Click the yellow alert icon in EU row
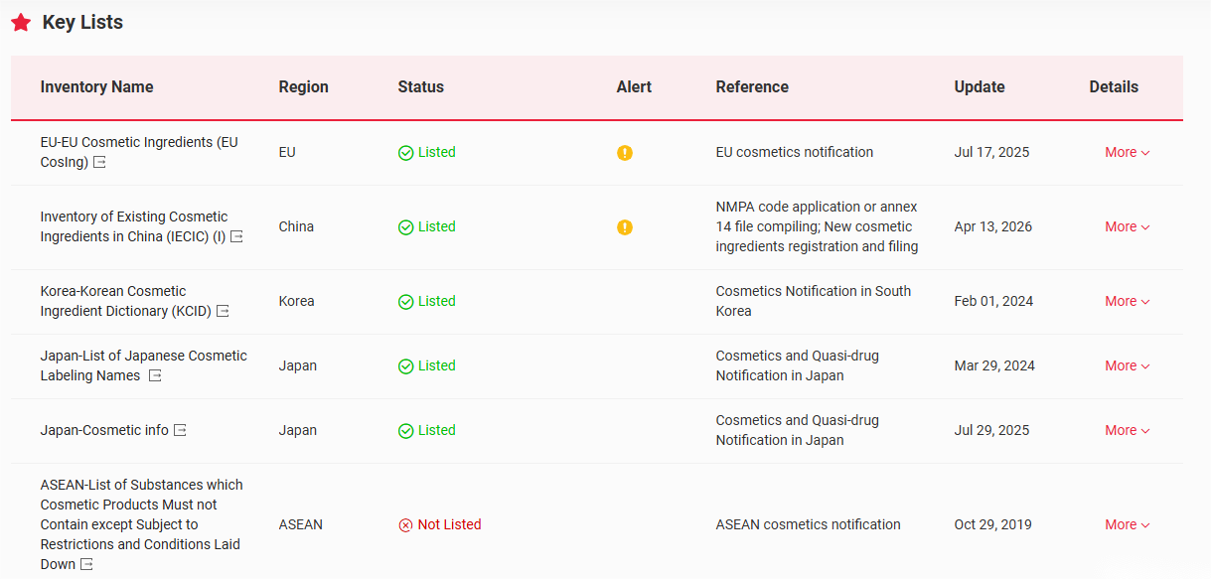Viewport: 1211px width, 579px height. coord(624,153)
